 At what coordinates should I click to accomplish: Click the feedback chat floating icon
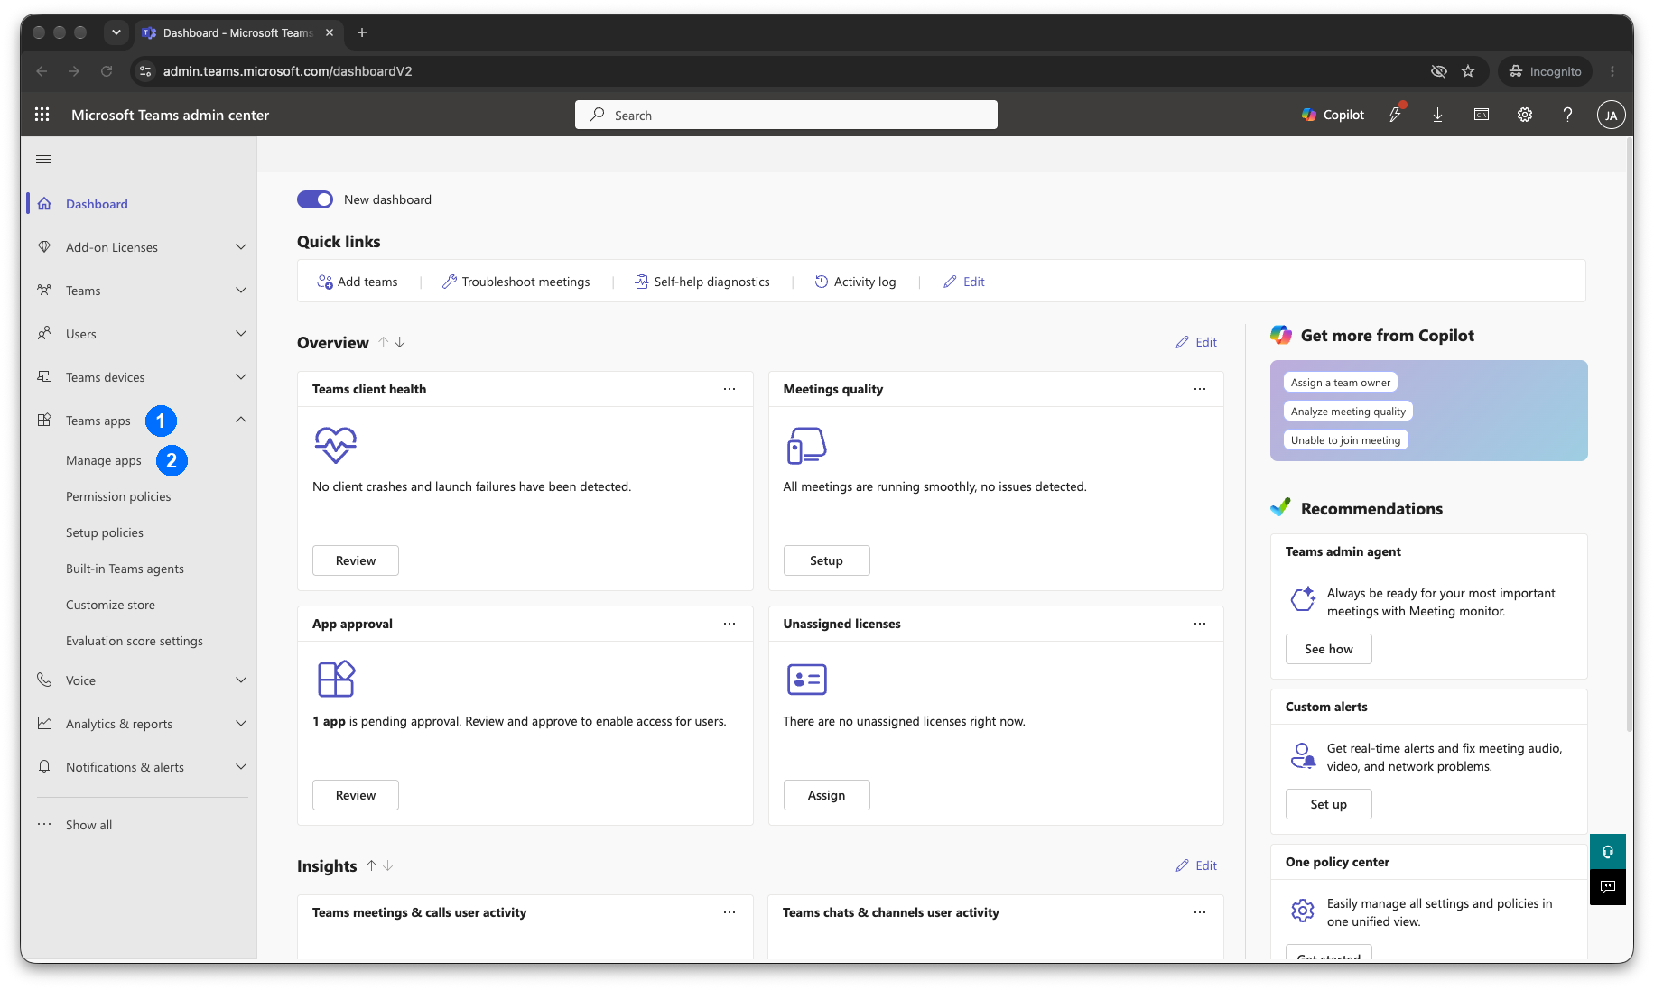1608,887
